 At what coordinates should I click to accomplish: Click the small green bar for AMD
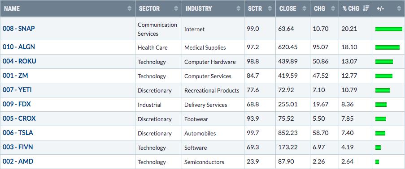click(377, 162)
